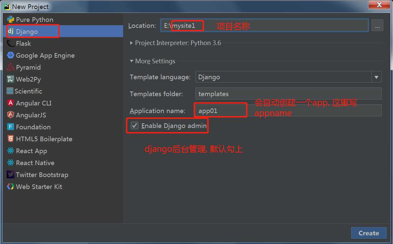Click the Location path field

click(x=265, y=25)
